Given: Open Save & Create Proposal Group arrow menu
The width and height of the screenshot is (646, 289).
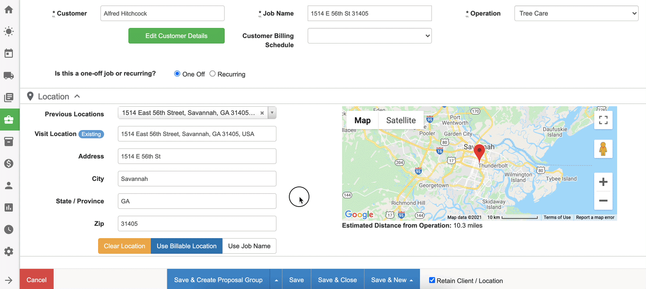Looking at the screenshot, I should [276, 280].
